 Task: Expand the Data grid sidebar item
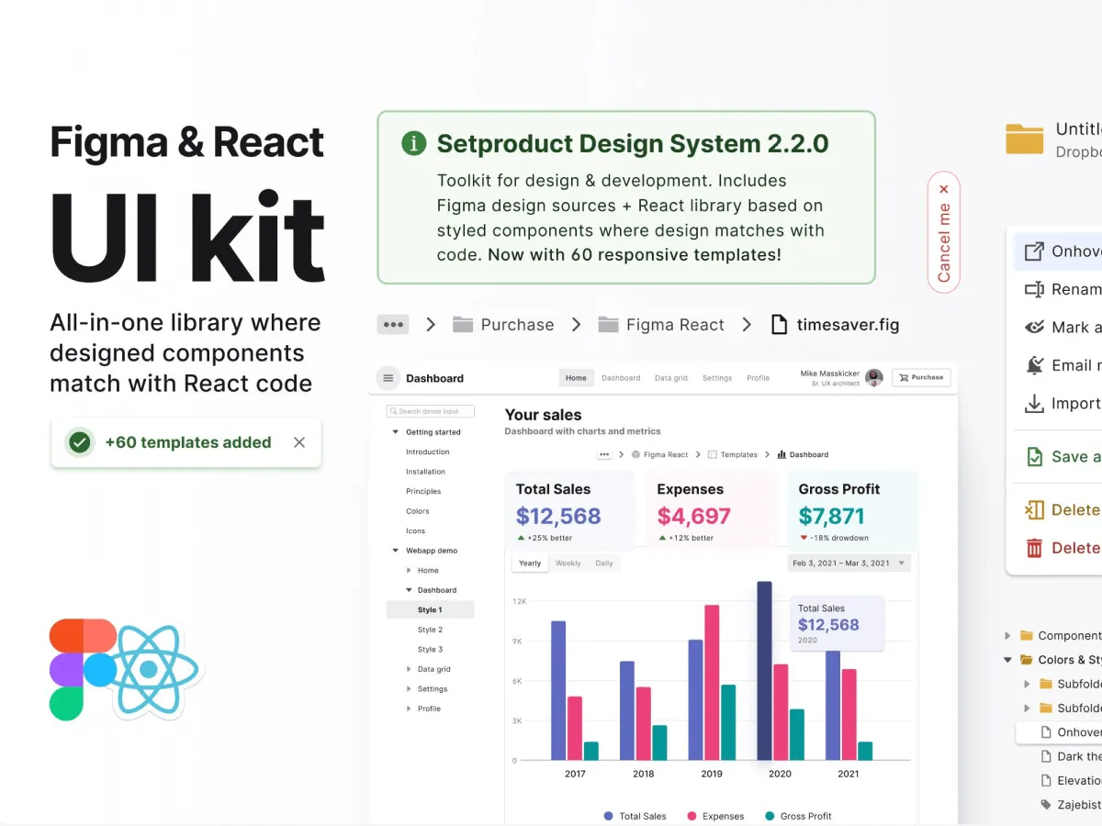[x=408, y=669]
